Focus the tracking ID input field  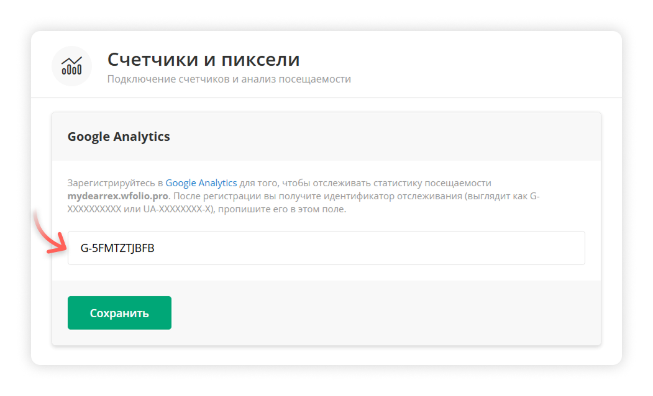pos(326,248)
